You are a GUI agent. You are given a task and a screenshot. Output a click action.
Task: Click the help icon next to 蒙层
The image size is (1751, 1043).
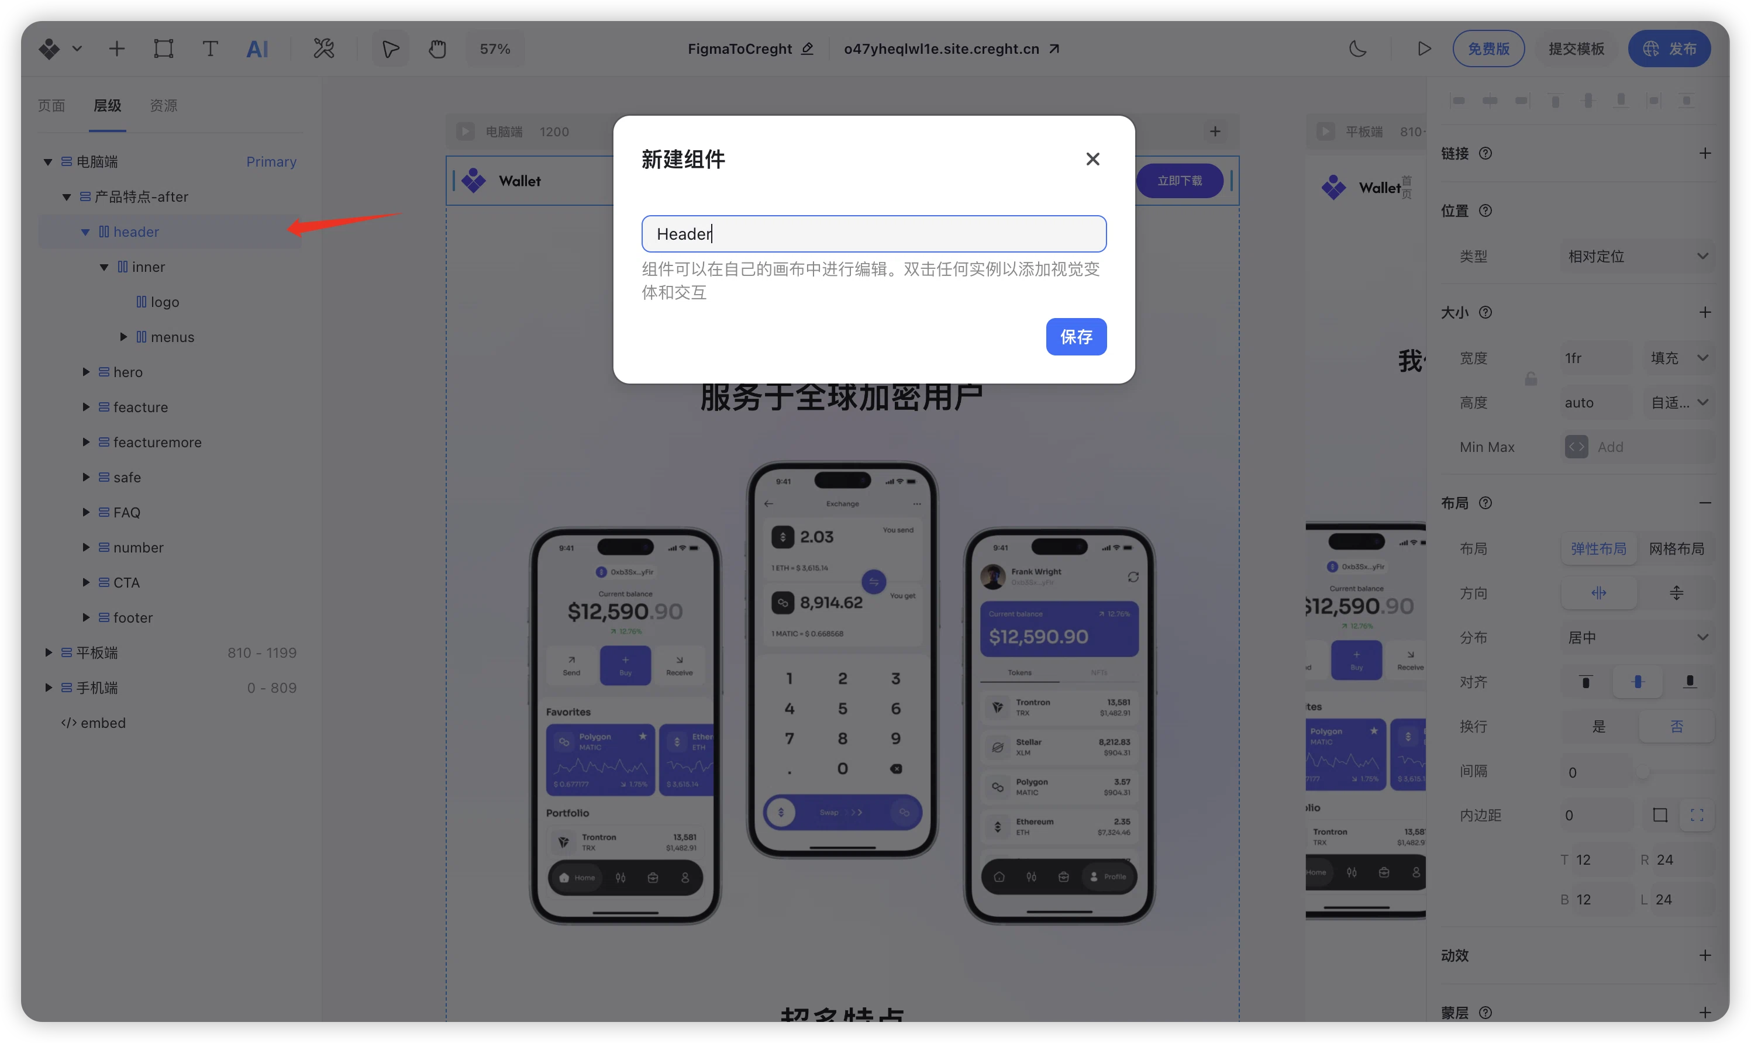[x=1485, y=1012]
